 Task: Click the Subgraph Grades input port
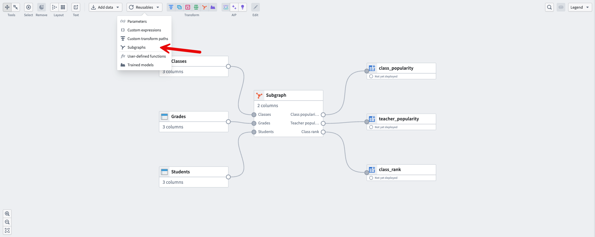click(x=254, y=123)
